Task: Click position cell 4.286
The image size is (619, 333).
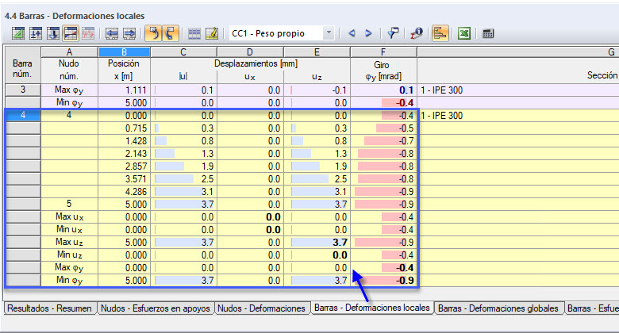Action: pyautogui.click(x=124, y=191)
